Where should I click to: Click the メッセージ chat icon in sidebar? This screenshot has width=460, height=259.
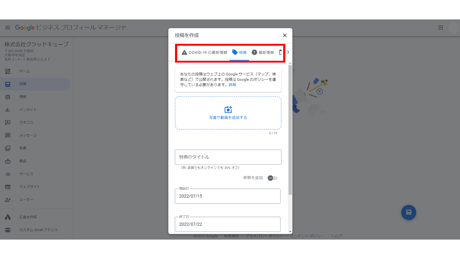point(8,135)
